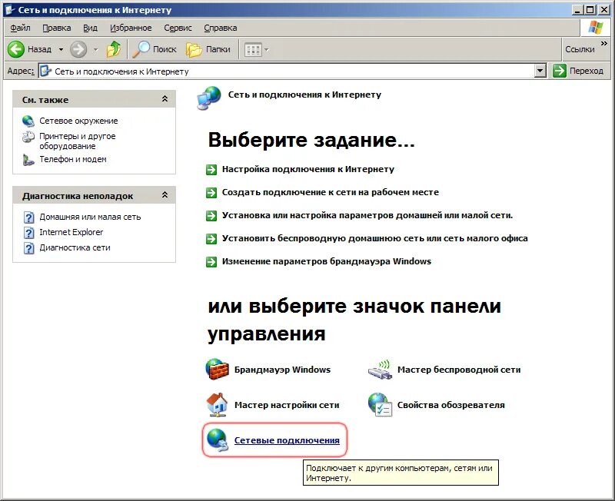Viewport: 615px width, 501px height.
Task: Click the Сетевые подключения globe icon
Action: coord(218,440)
